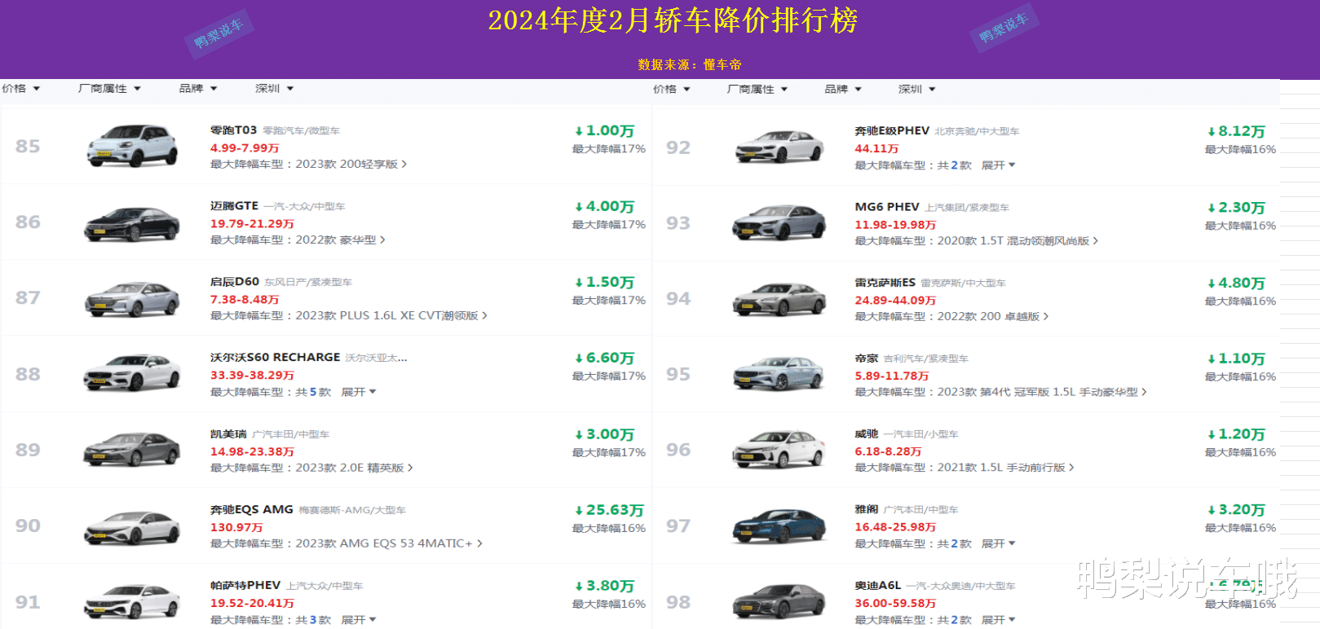Open the 帝豪 model name link
Image resolution: width=1320 pixels, height=629 pixels.
click(x=866, y=358)
